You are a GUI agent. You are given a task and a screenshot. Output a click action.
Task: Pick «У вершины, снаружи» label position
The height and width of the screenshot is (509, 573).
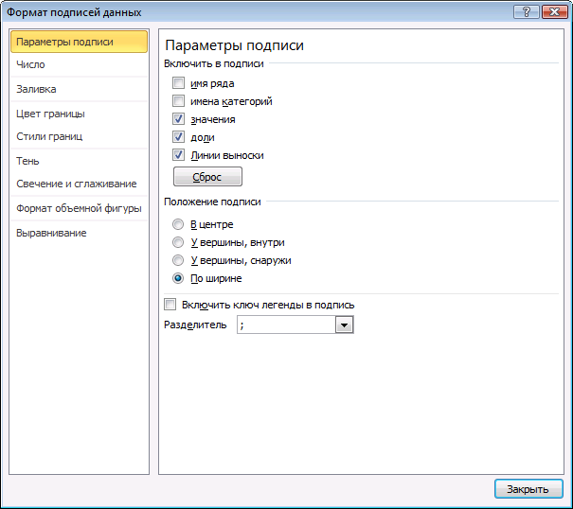click(178, 260)
